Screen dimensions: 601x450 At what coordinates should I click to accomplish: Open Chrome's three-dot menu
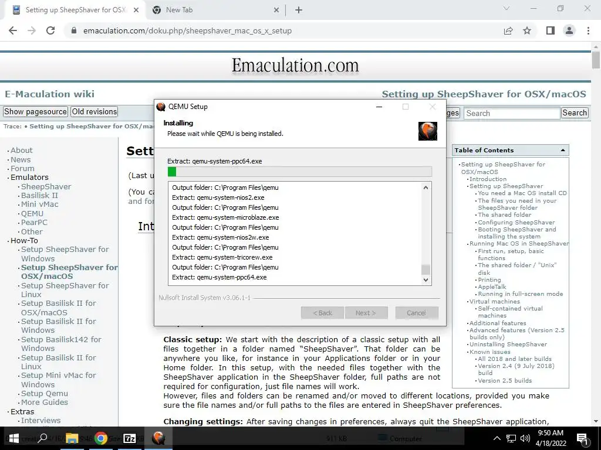[588, 30]
